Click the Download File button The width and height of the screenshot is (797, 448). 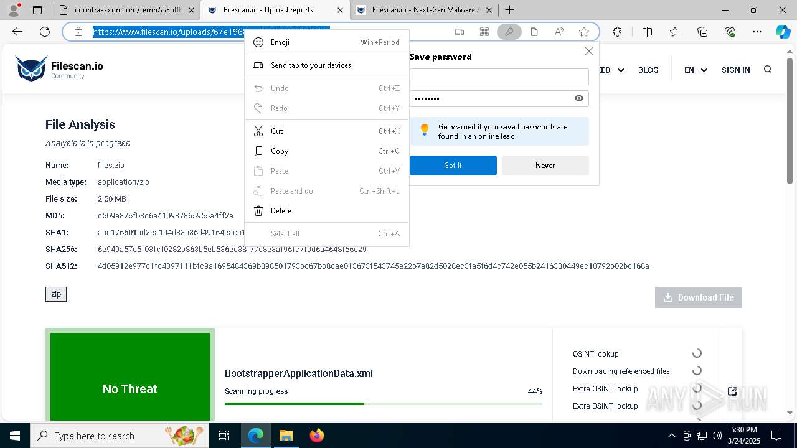(699, 297)
